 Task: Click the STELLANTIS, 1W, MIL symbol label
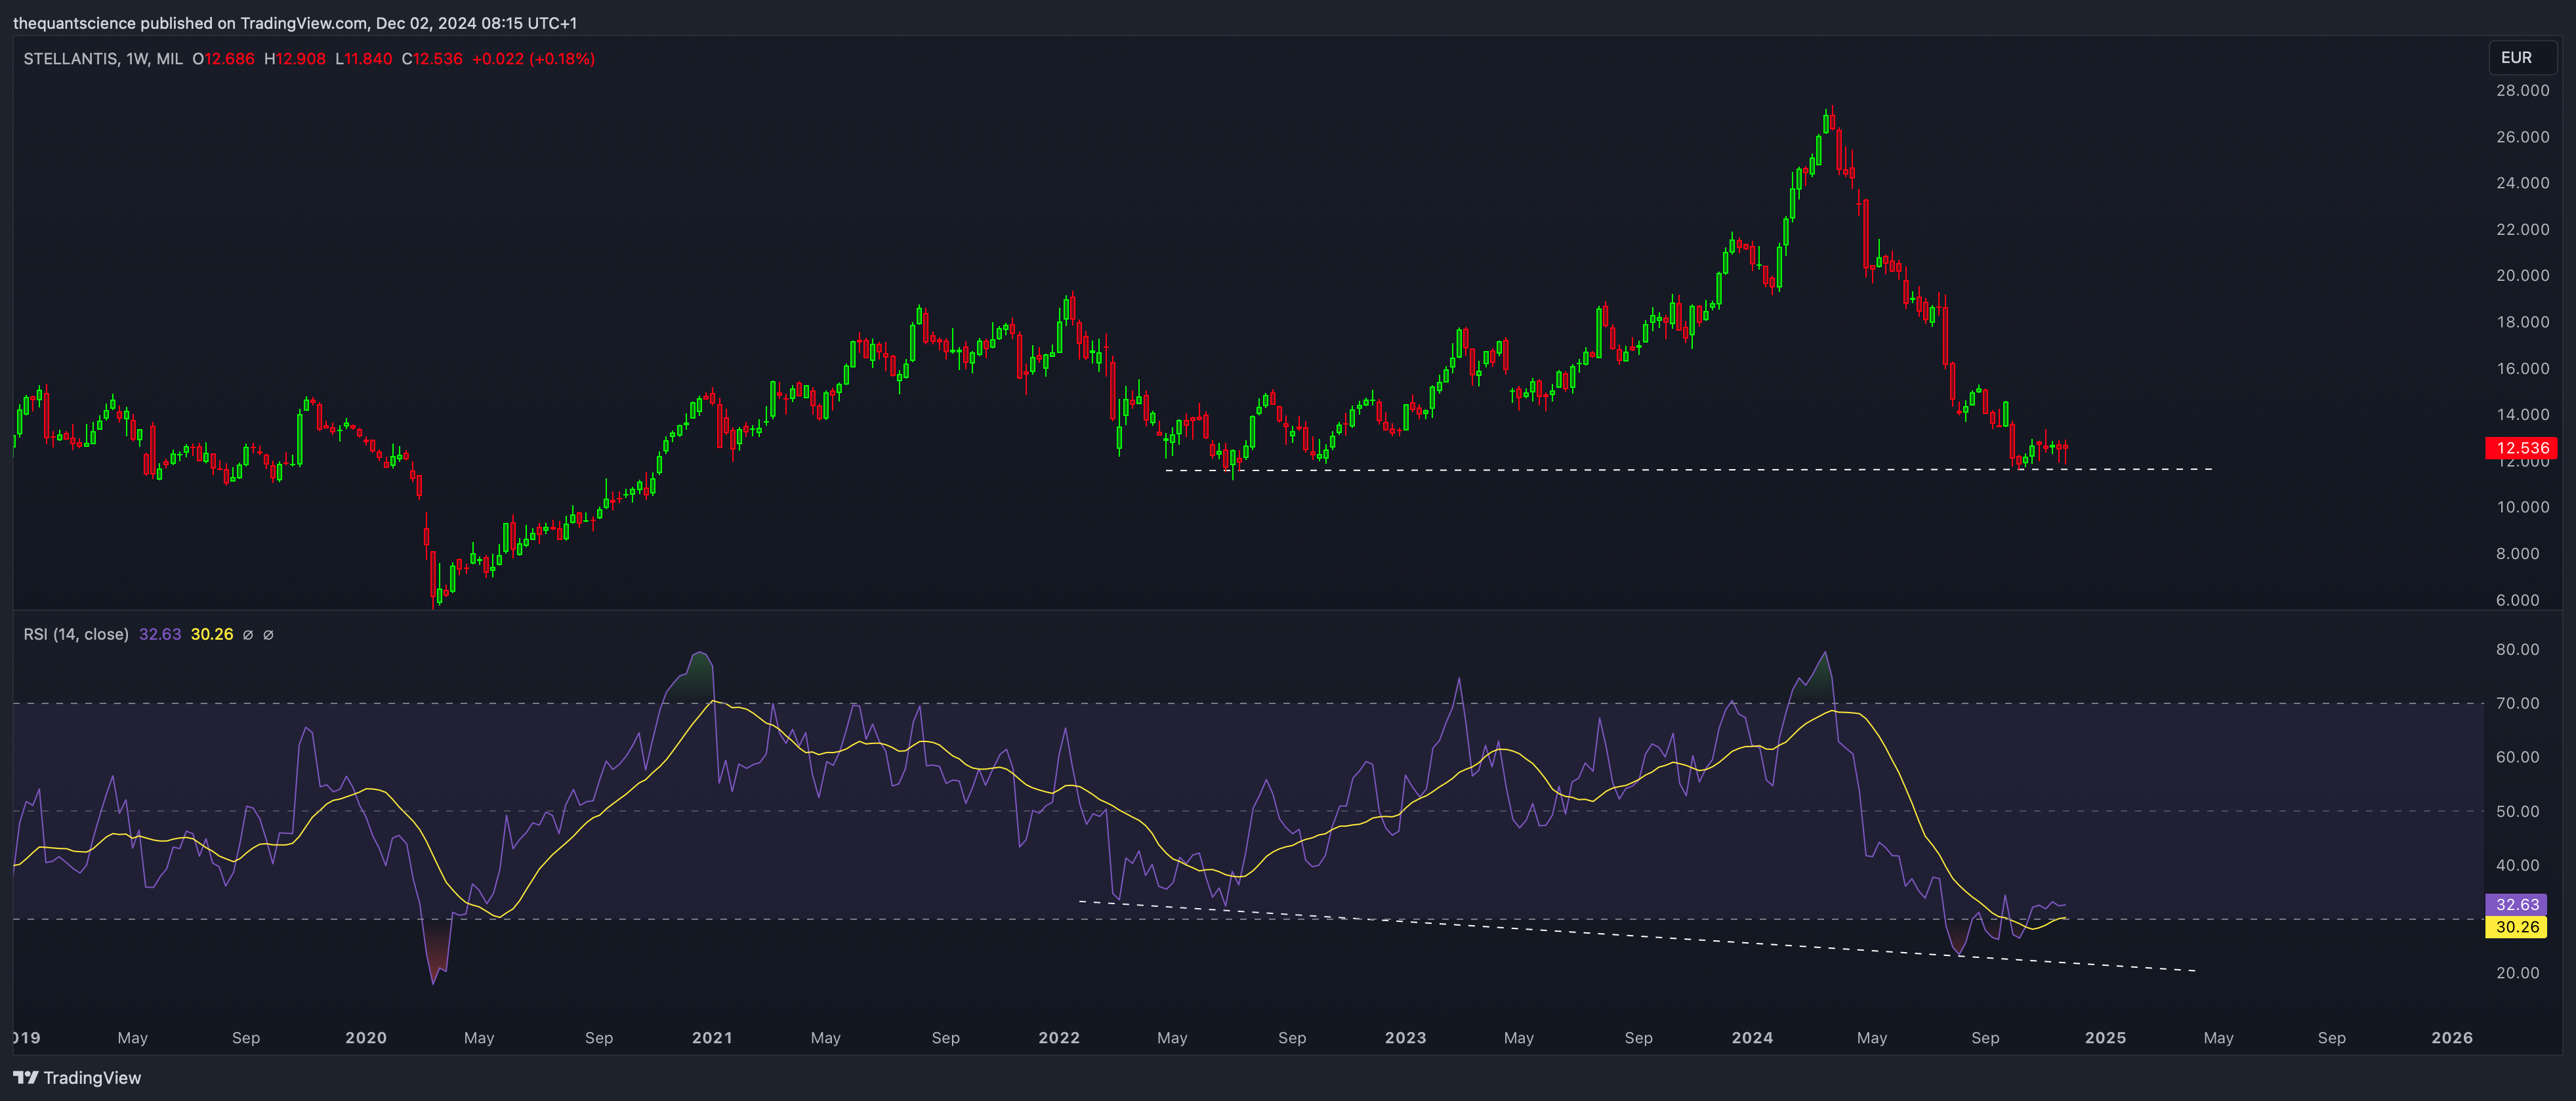tap(103, 59)
